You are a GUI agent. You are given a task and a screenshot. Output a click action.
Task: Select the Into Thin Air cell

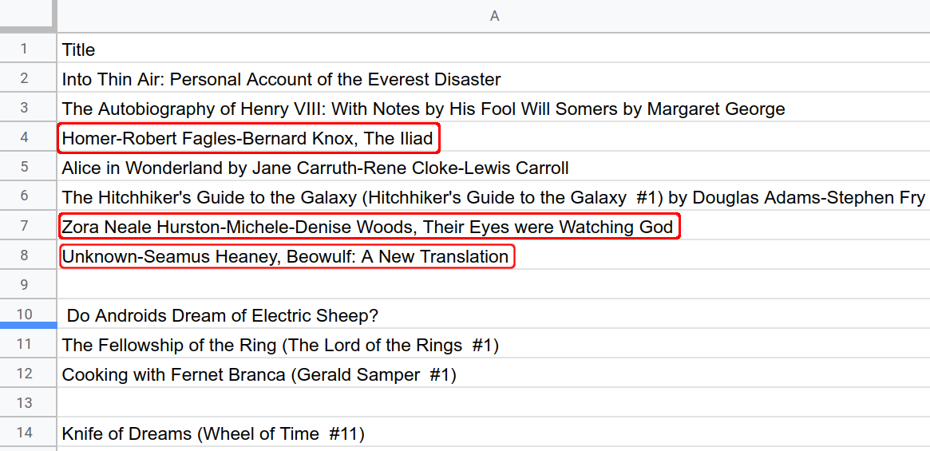(281, 79)
